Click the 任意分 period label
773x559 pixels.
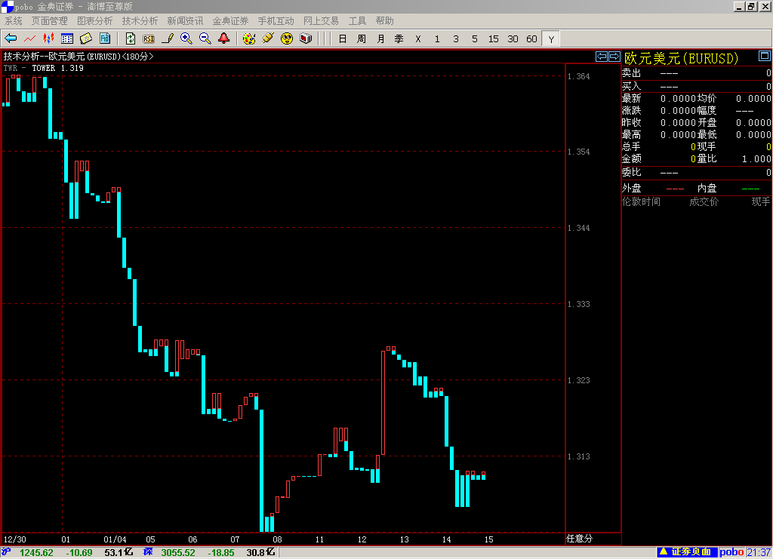[x=579, y=539]
